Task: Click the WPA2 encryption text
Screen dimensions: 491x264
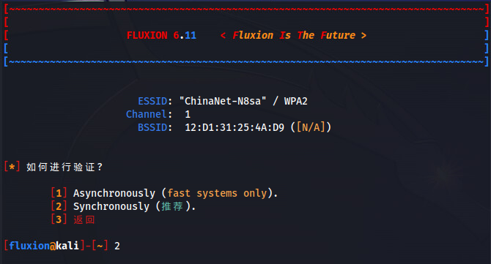Action: coord(295,101)
